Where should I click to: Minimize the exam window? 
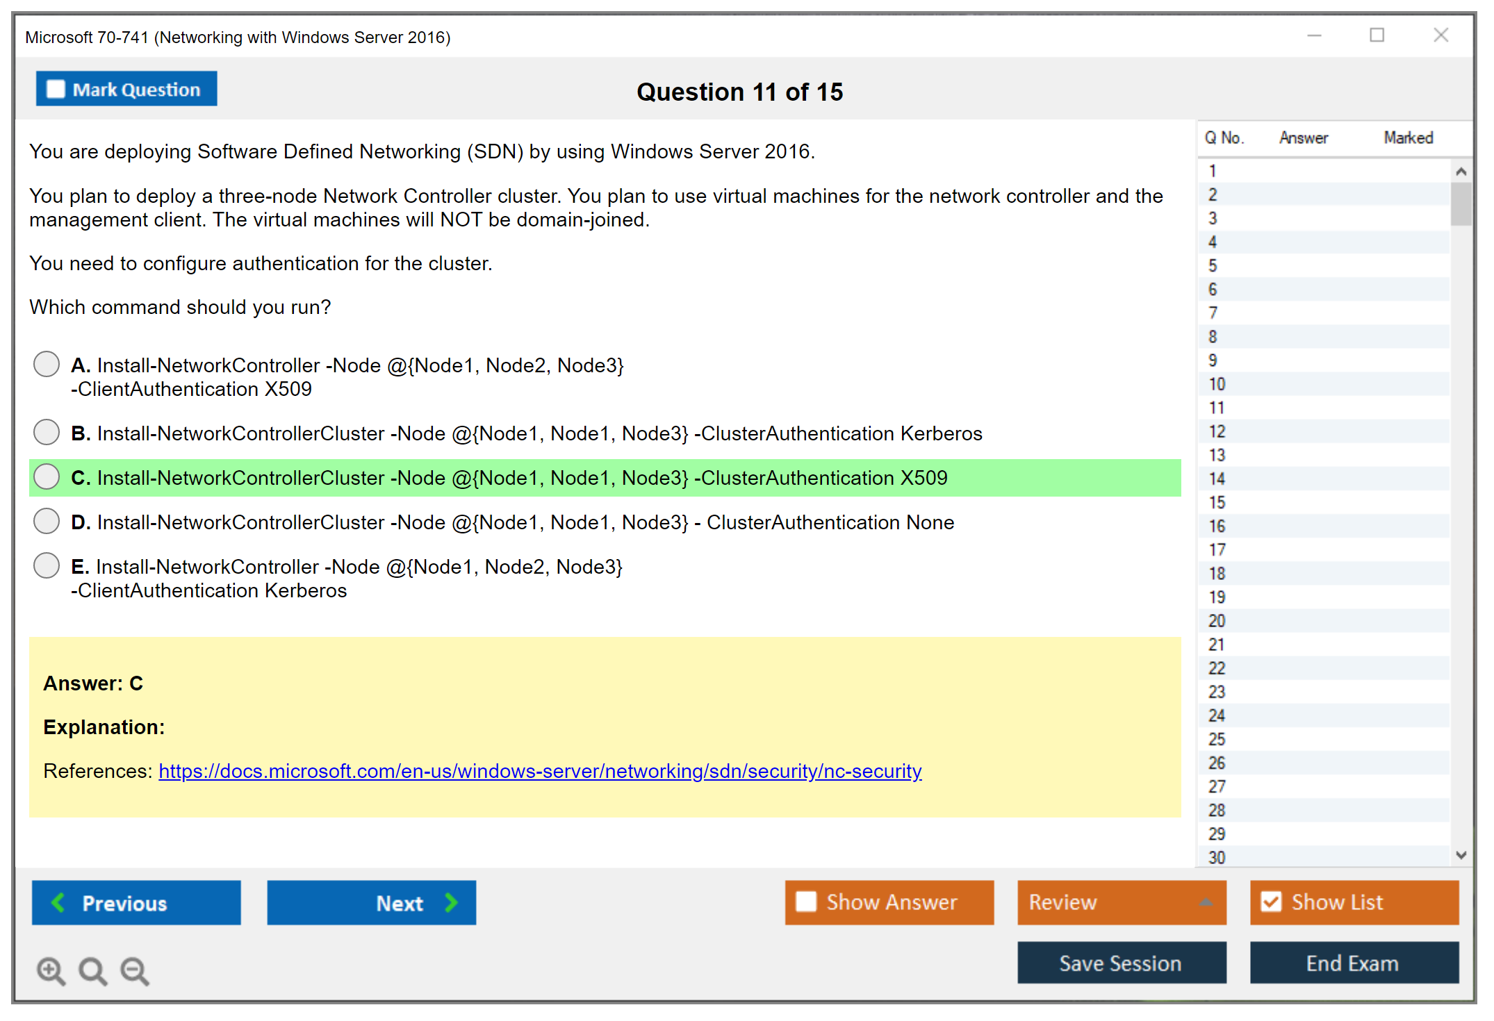[x=1314, y=35]
